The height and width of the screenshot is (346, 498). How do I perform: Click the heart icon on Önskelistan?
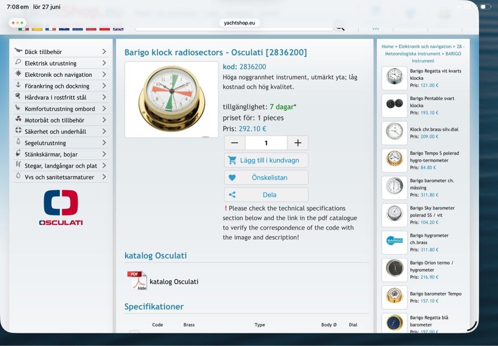[x=232, y=178]
